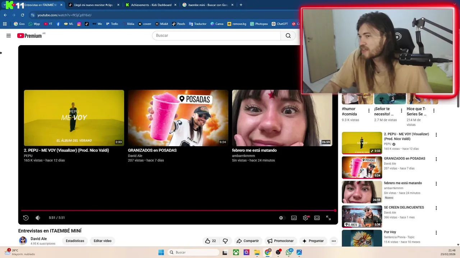Switch to theater mode
The image size is (460, 258).
click(x=317, y=218)
